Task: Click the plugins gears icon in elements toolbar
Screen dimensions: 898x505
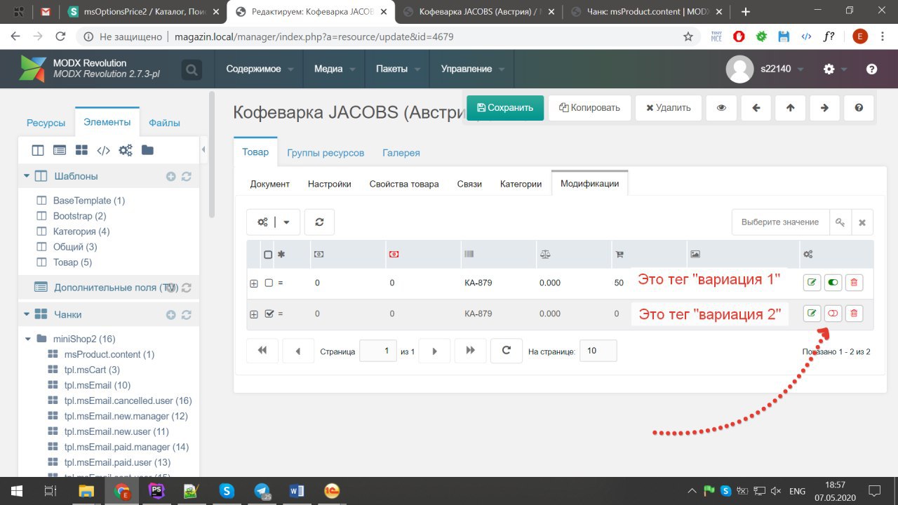Action: [x=126, y=150]
